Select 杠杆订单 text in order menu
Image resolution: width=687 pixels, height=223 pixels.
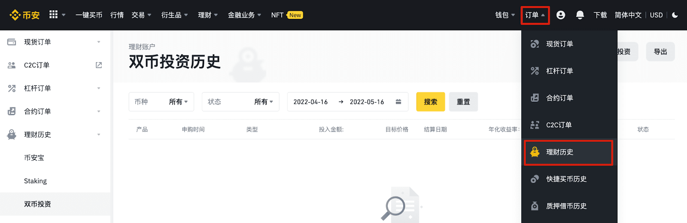coord(559,71)
